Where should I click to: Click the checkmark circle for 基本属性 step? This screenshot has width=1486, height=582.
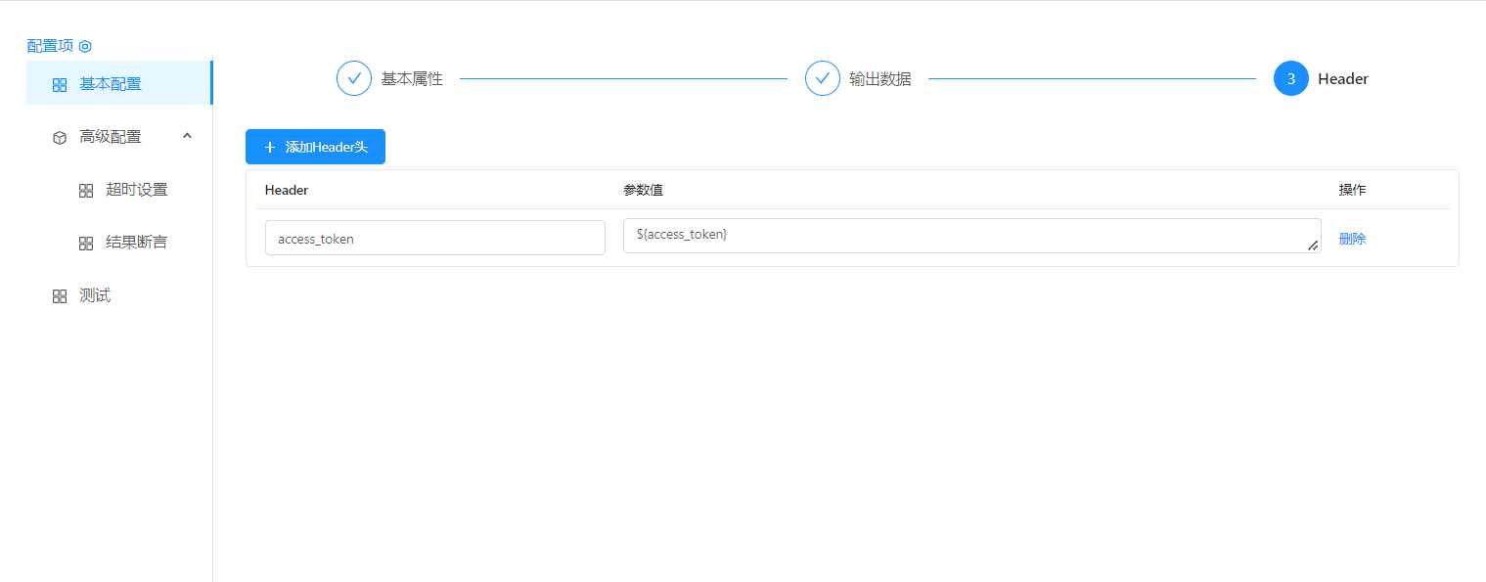click(x=353, y=79)
